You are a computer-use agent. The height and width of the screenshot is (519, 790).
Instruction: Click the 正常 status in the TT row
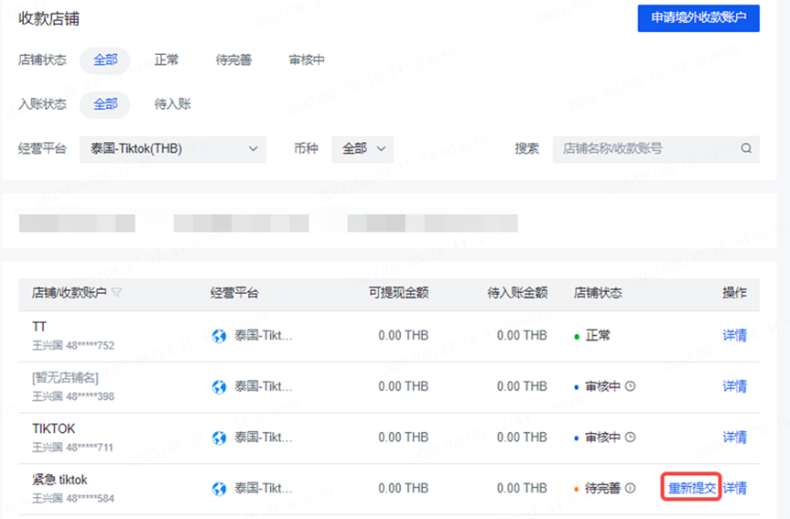[598, 336]
